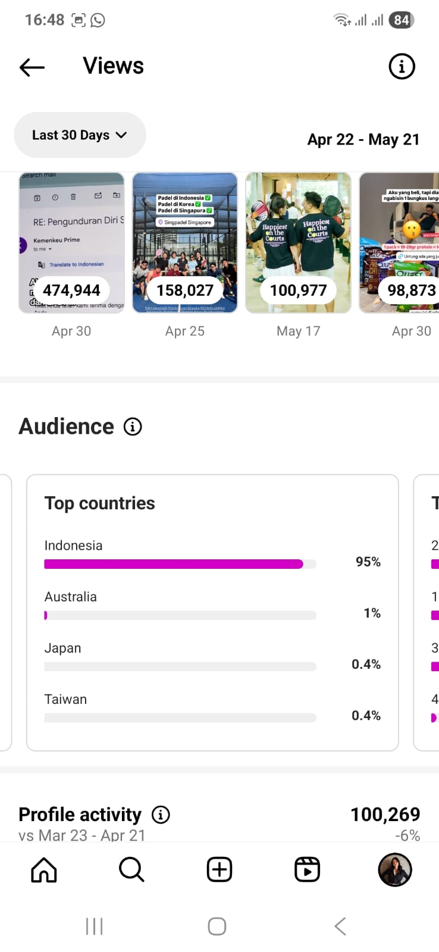This screenshot has width=439, height=952.
Task: Tap Indonesia 95% progress bar
Action: point(180,564)
